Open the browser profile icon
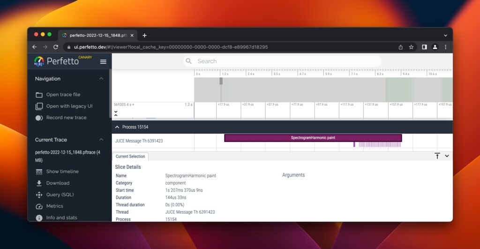Image resolution: width=480 pixels, height=249 pixels. click(435, 47)
